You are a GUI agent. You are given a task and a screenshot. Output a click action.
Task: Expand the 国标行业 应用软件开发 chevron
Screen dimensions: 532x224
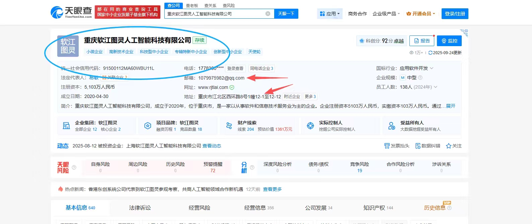[432, 68]
